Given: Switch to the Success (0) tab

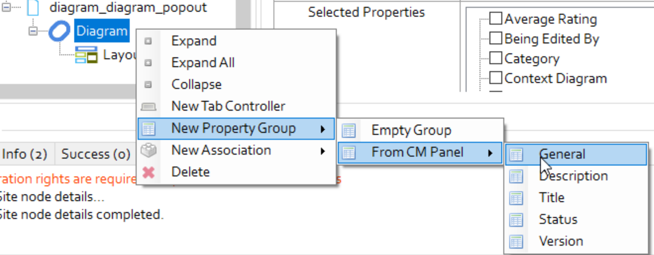Looking at the screenshot, I should (96, 154).
